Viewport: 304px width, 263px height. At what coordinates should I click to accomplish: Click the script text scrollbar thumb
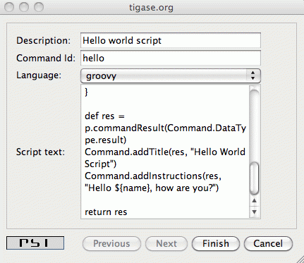[x=254, y=178]
